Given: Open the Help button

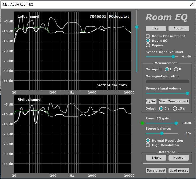Looking at the screenshot, I should click(156, 28).
